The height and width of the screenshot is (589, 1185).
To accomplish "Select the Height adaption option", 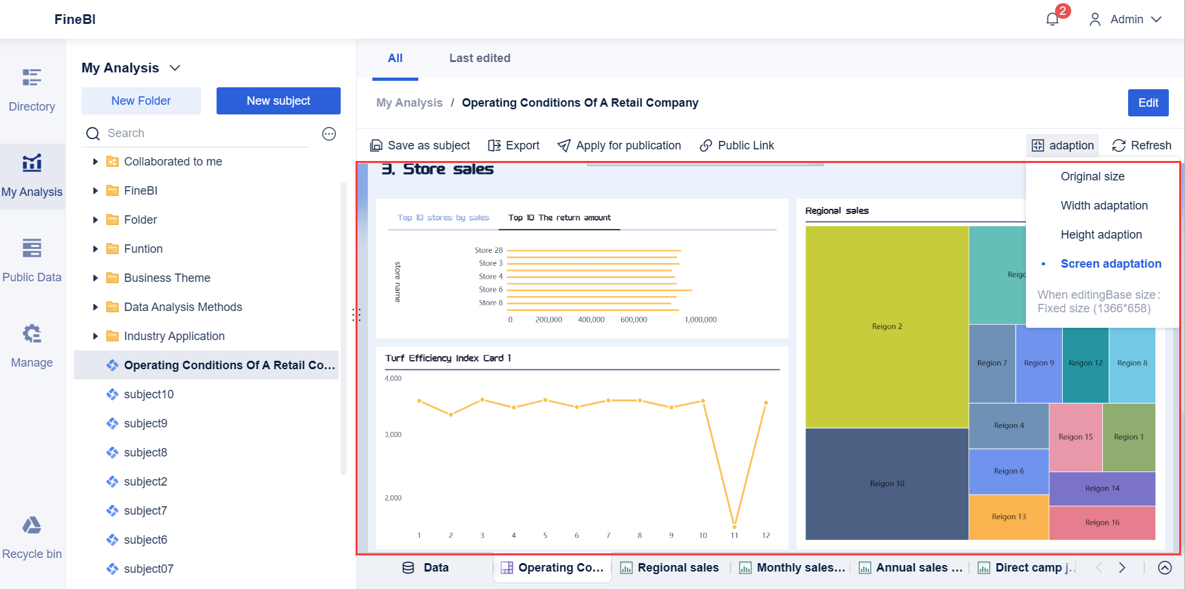I will pos(1102,234).
